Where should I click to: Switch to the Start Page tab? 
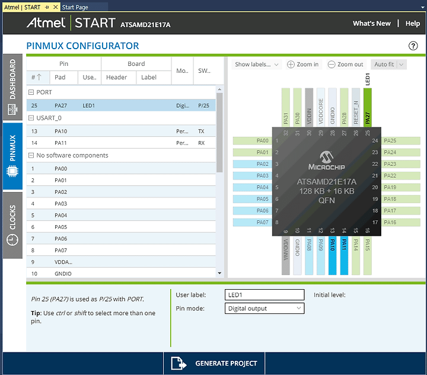[x=75, y=7]
